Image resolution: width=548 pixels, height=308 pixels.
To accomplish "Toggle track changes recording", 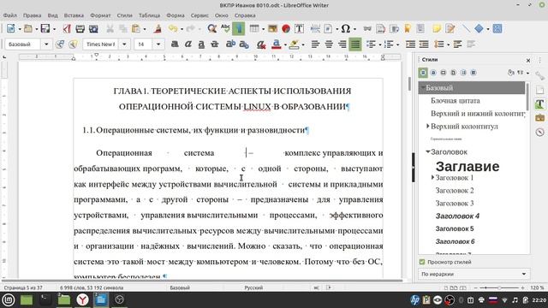I will coord(450,28).
